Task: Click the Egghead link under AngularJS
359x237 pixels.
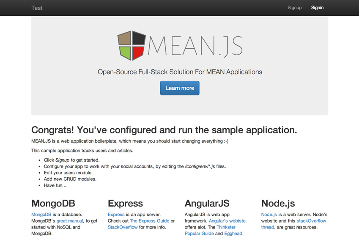Action: pyautogui.click(x=233, y=234)
